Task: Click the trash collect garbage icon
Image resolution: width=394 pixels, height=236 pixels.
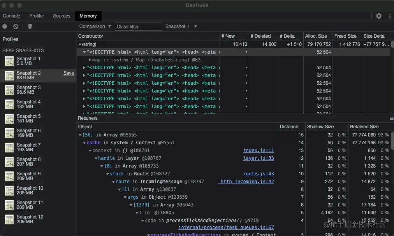Action: (30, 26)
